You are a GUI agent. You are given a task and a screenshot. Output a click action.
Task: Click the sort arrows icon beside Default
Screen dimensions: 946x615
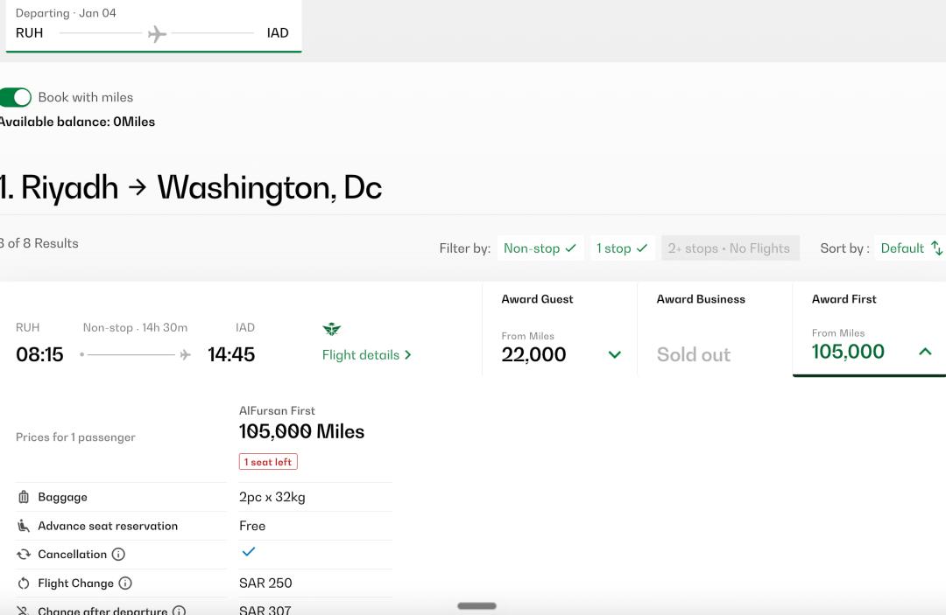936,248
